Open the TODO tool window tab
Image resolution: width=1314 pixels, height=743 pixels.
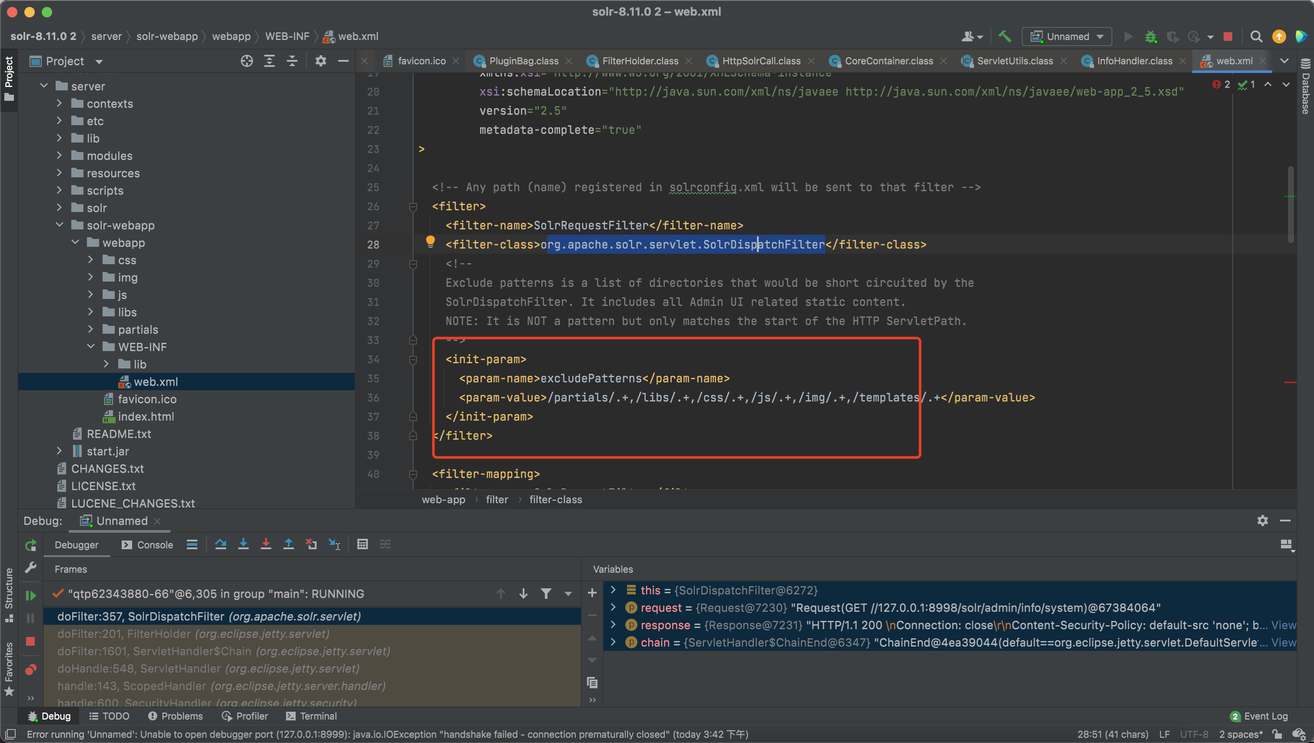pyautogui.click(x=109, y=716)
